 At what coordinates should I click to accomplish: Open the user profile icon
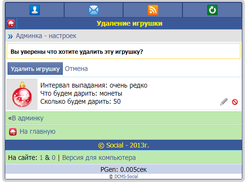coord(35,10)
